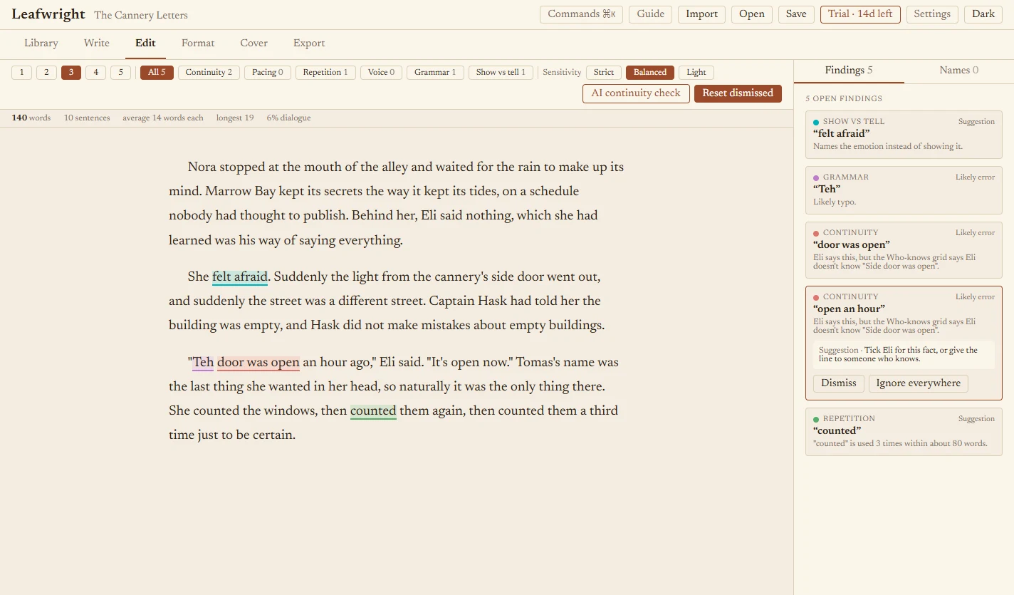Open the Format tab
This screenshot has width=1014, height=595.
click(198, 43)
